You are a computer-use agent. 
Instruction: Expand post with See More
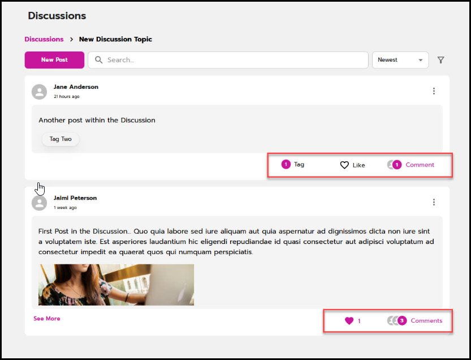click(x=46, y=319)
